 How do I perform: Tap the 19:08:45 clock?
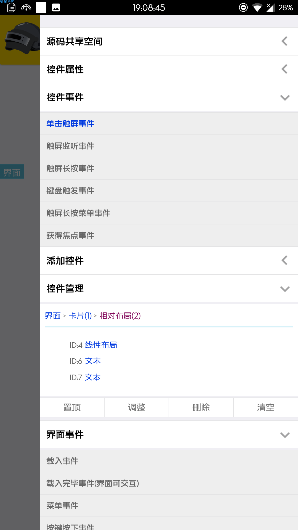pos(149,7)
